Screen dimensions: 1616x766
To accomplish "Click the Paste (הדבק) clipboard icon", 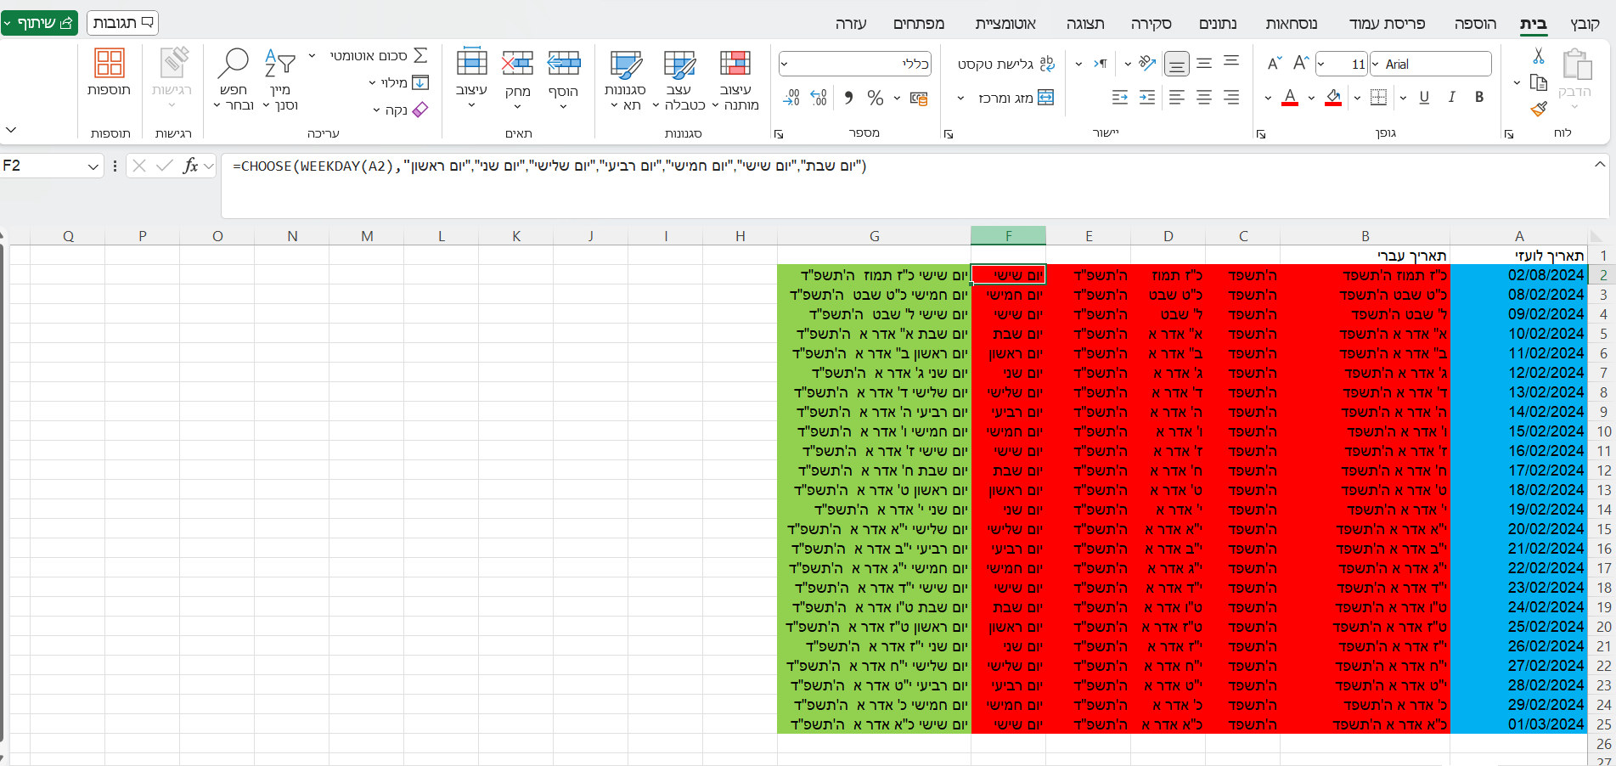I will 1576,65.
